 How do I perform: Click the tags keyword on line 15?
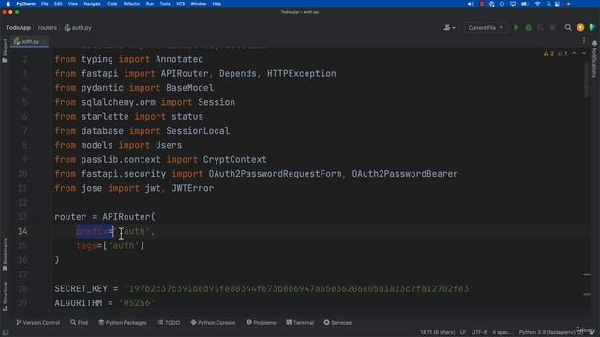pyautogui.click(x=86, y=245)
